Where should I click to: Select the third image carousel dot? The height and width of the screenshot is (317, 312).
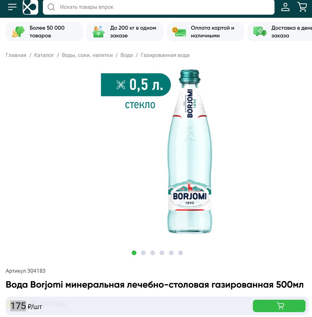153,253
